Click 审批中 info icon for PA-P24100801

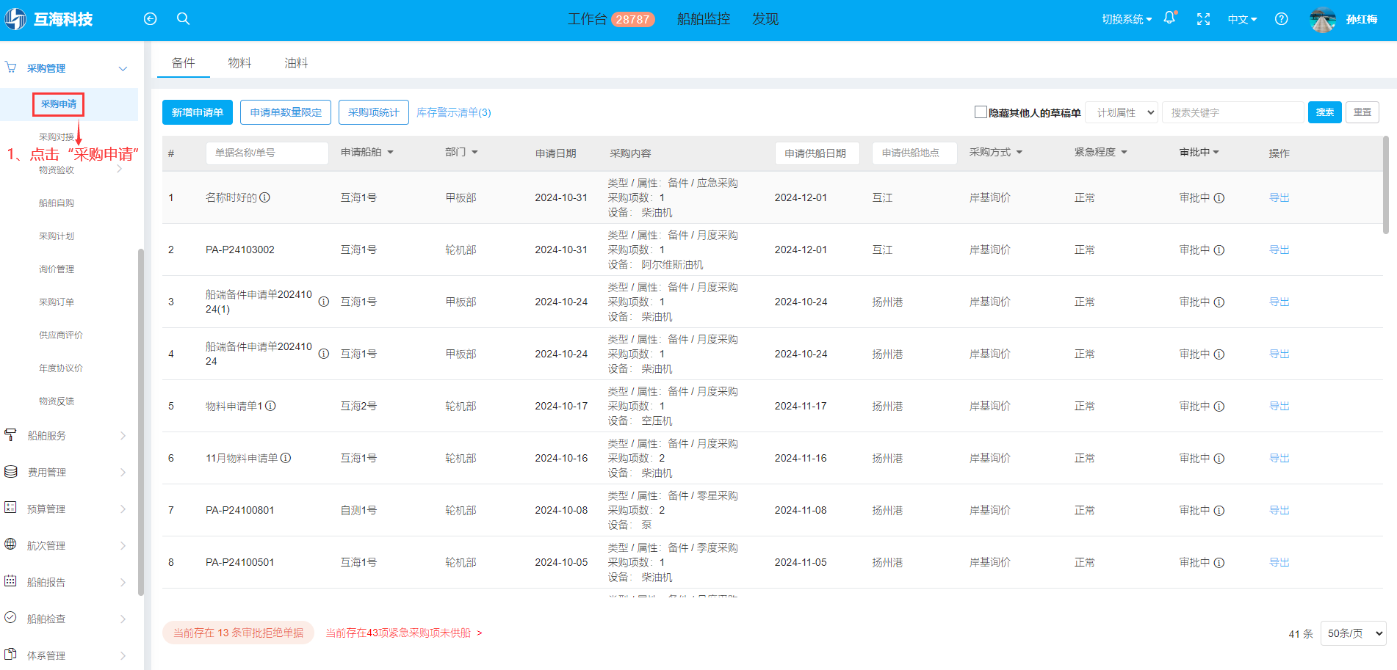pos(1219,511)
